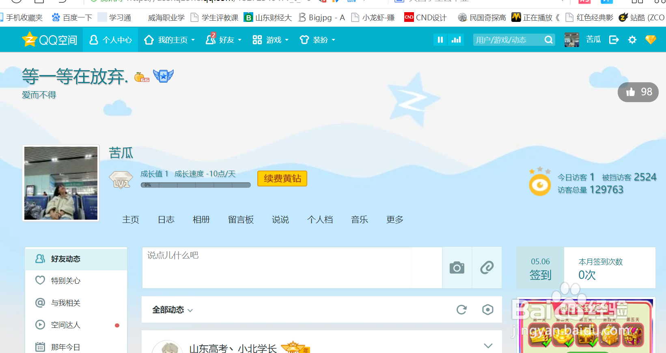666x353 pixels.
Task: Open 相册 tab
Action: click(x=201, y=220)
